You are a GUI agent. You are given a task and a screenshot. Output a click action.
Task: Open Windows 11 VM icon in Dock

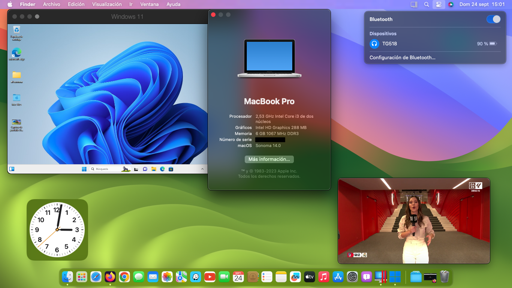395,277
